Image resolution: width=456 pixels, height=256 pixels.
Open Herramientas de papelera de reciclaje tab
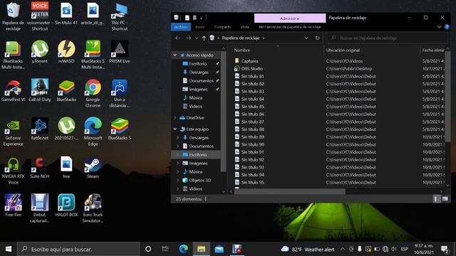pos(290,27)
